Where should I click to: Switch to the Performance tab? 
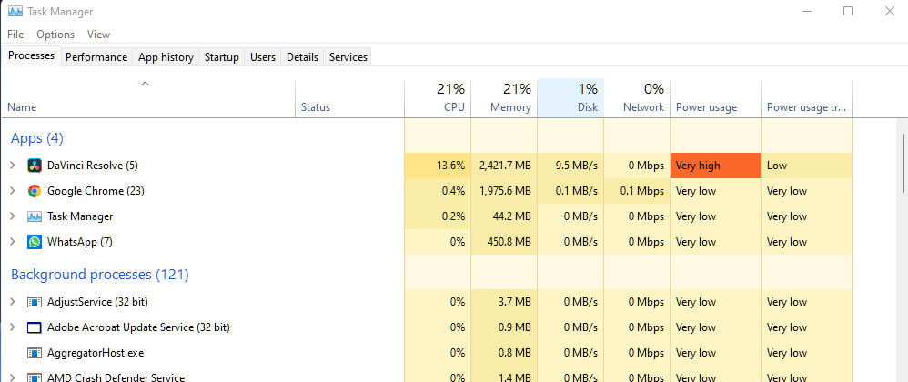96,57
